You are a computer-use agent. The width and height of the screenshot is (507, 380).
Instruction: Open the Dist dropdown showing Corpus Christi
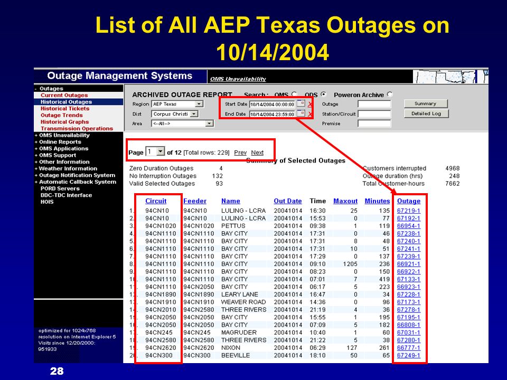(x=175, y=114)
